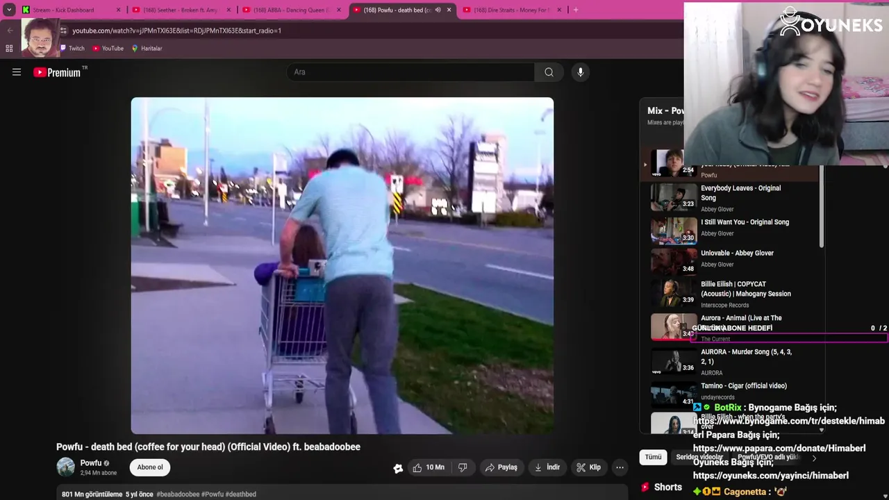Click the 801 Mn görüntüleme description text
The image size is (889, 500).
92,494
